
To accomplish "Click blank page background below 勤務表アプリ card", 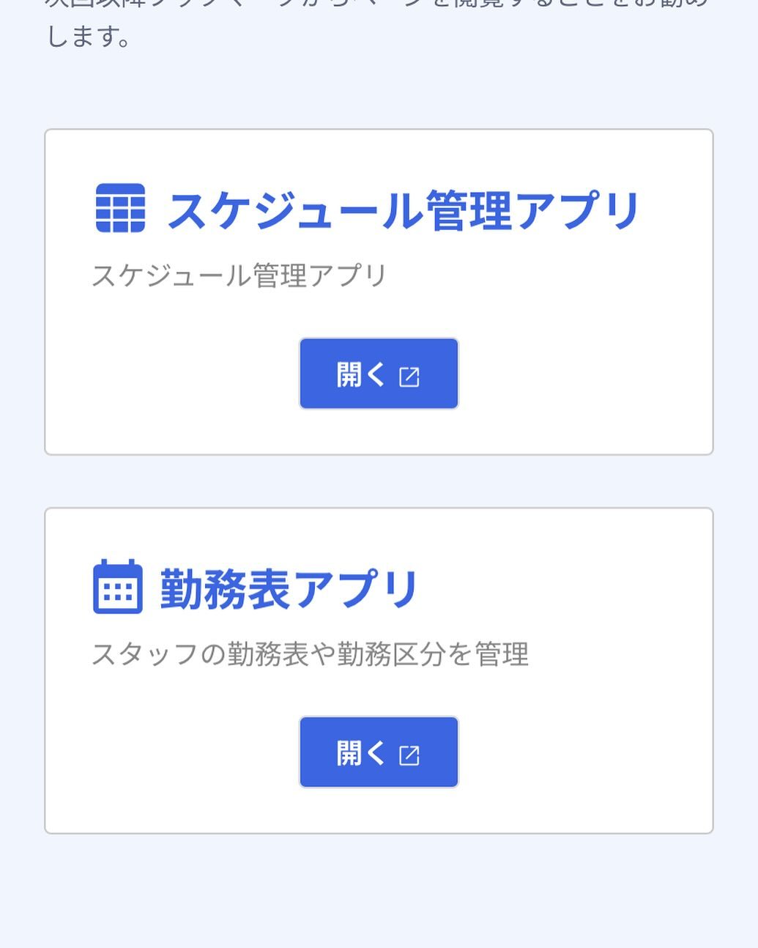I will pyautogui.click(x=379, y=890).
